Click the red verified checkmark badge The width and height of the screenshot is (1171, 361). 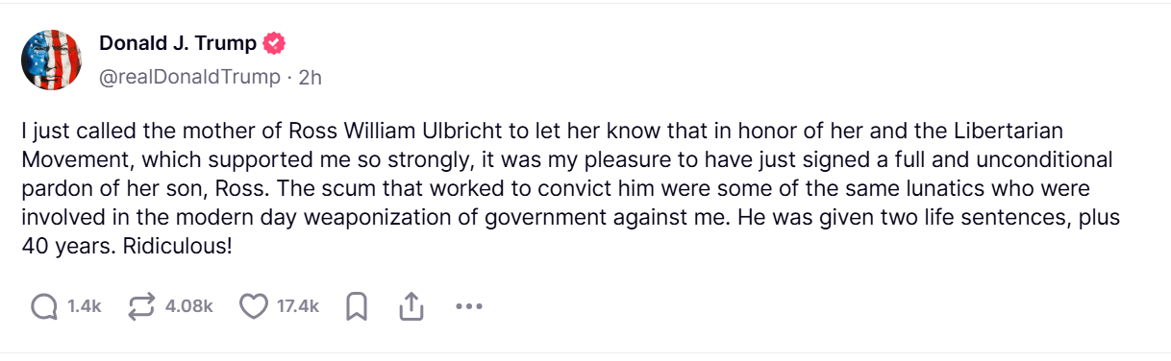pos(276,44)
